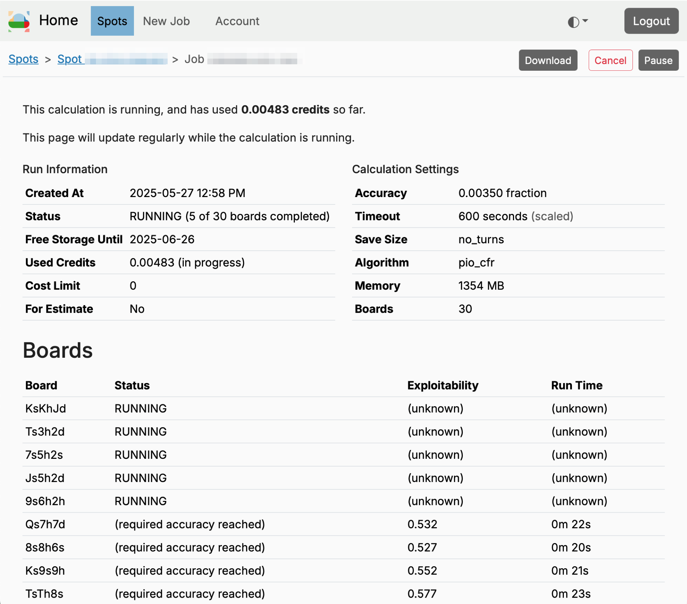687x604 pixels.
Task: Click the Status column header in Boards
Action: tap(132, 385)
